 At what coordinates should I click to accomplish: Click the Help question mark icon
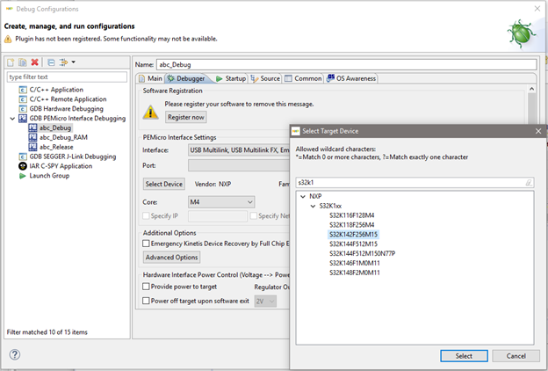(15, 354)
